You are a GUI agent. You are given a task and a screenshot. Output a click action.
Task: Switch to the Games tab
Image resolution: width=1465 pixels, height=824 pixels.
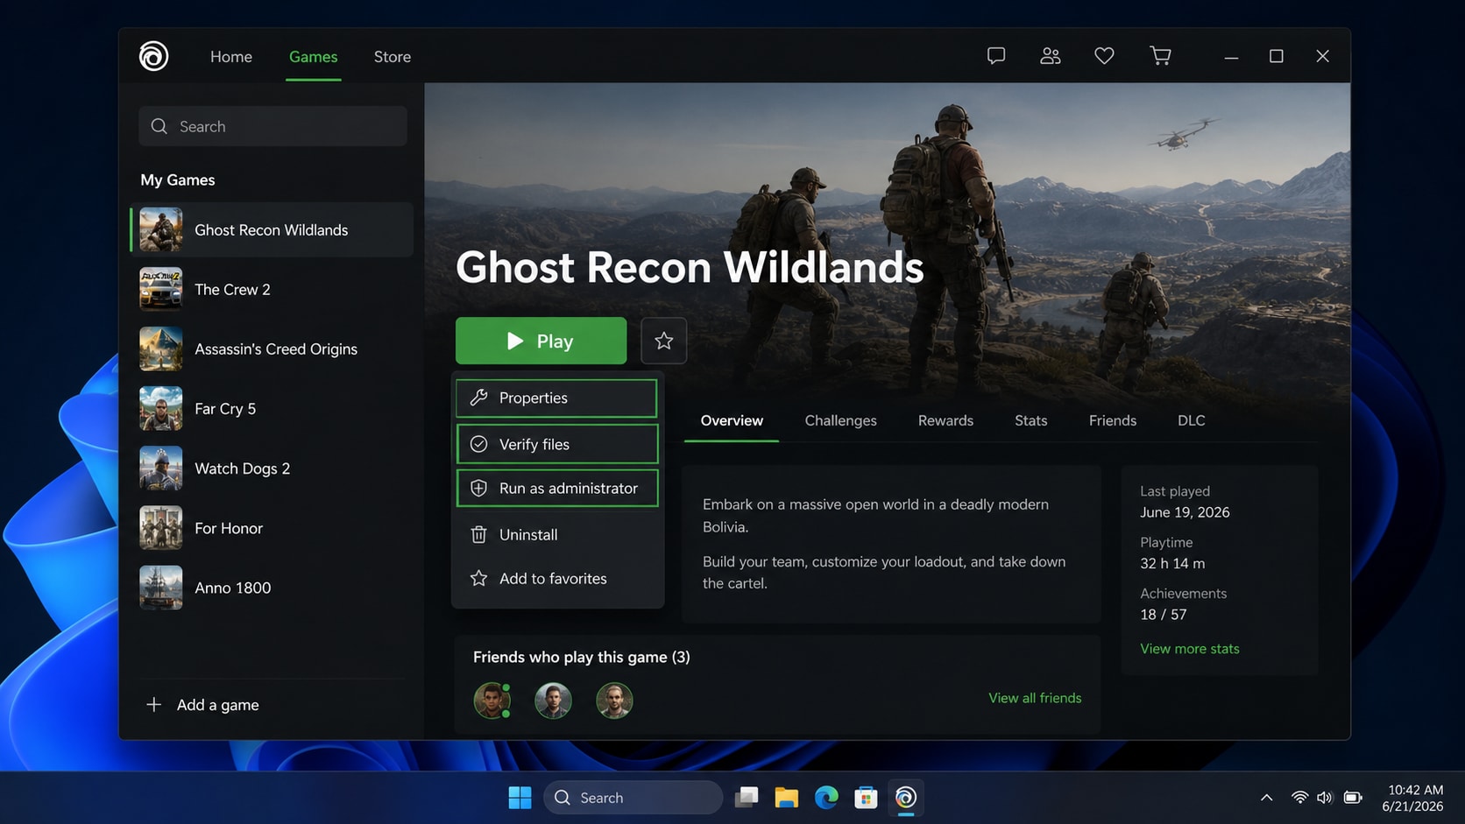(x=313, y=56)
